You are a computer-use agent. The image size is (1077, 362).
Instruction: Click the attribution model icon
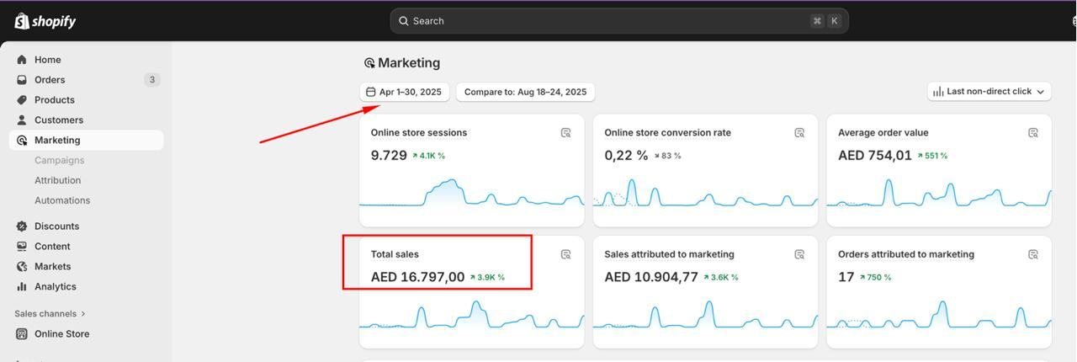[939, 92]
